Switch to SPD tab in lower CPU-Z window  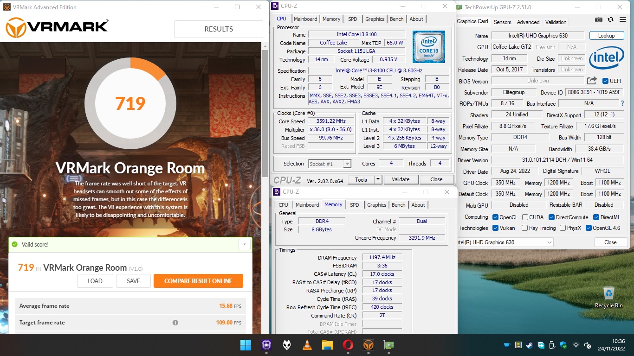tap(355, 205)
